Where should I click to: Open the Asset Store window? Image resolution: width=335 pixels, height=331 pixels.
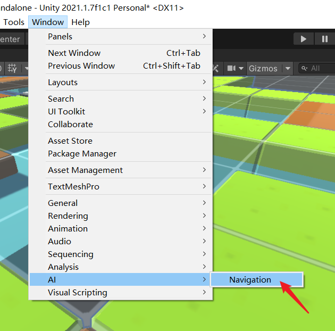point(121,141)
